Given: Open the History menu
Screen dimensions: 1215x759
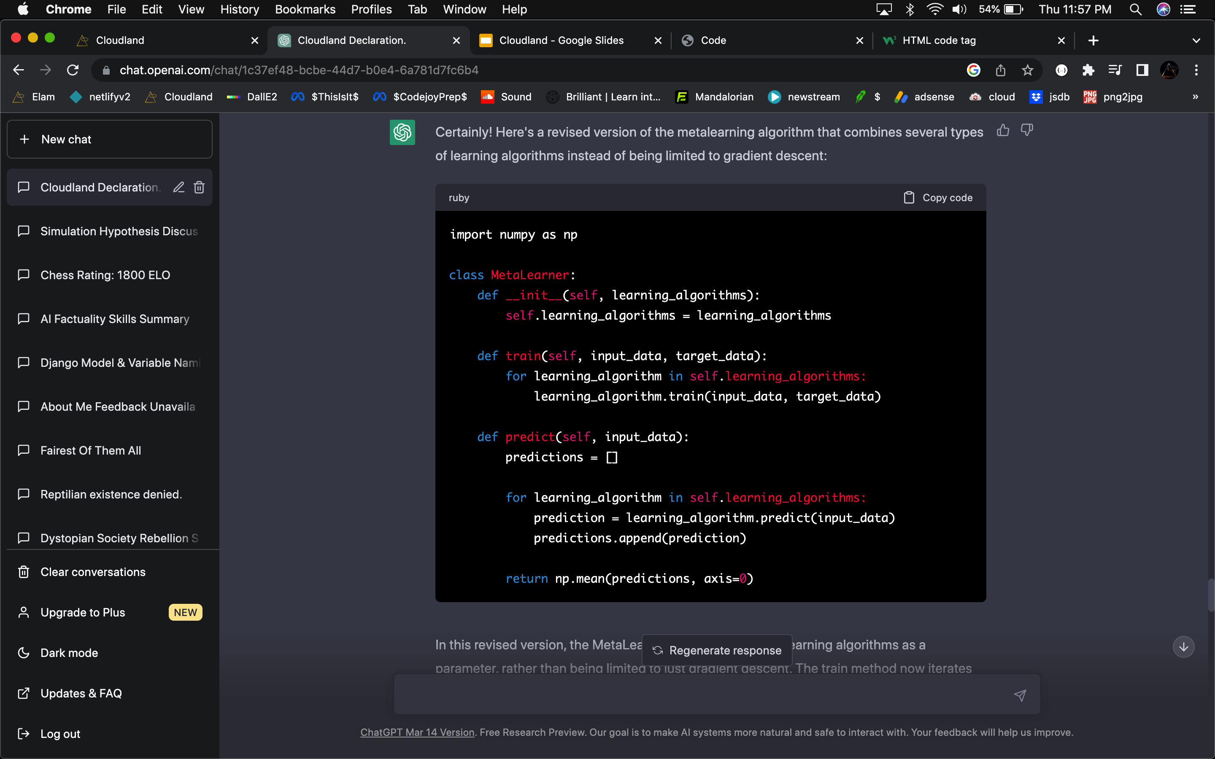Looking at the screenshot, I should pyautogui.click(x=240, y=10).
